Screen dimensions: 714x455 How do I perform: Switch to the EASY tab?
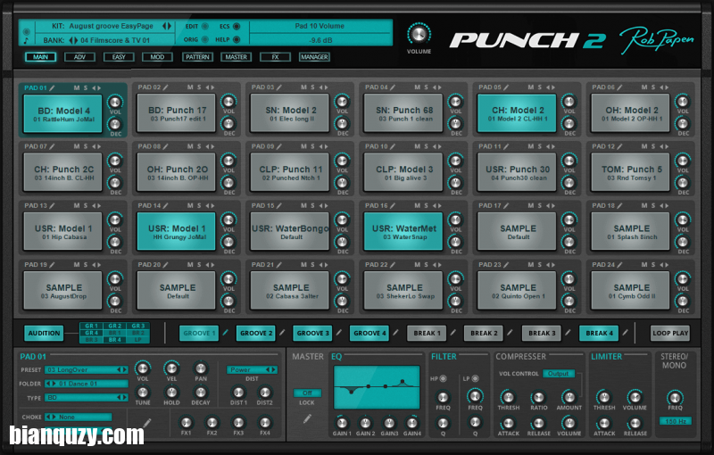point(119,57)
